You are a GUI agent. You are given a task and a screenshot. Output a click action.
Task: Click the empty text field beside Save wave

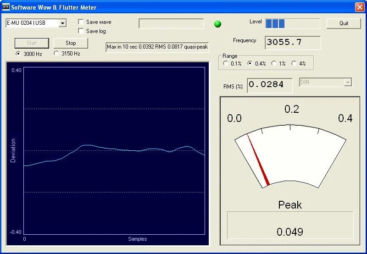click(x=171, y=24)
